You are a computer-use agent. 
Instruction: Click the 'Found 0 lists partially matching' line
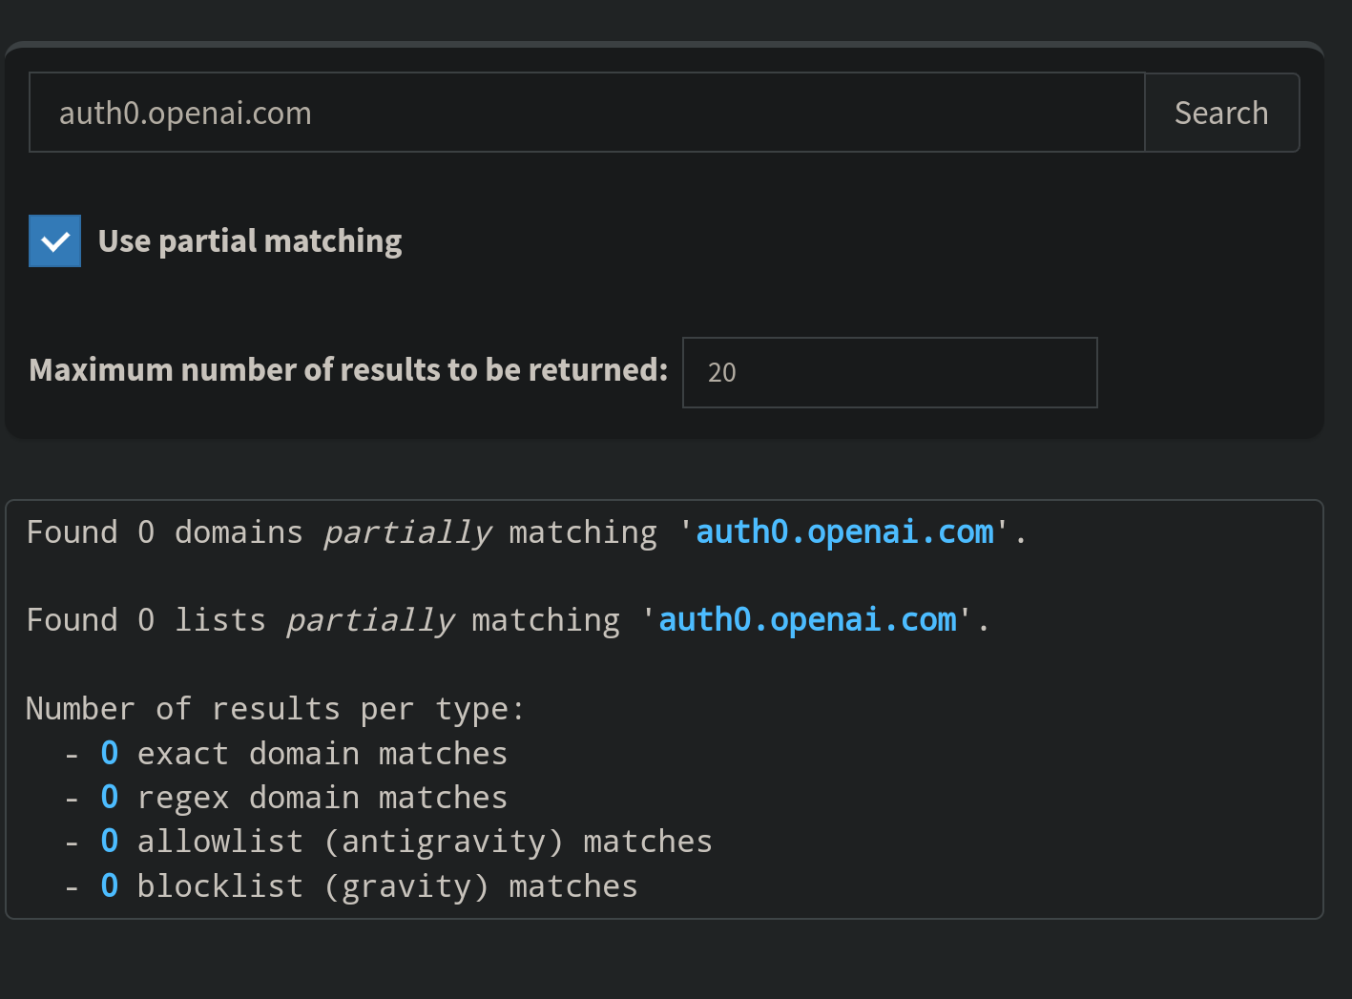tap(509, 620)
